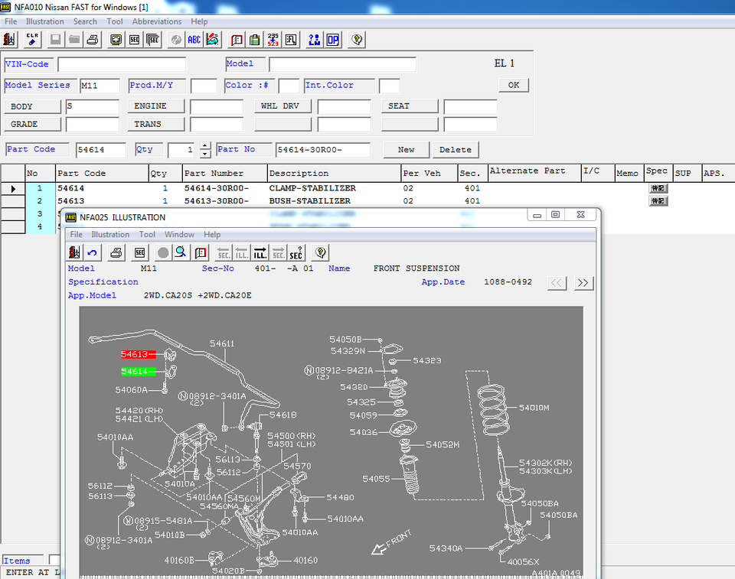Click the FL document icon
Viewport: 735px width, 579px height.
[292, 40]
